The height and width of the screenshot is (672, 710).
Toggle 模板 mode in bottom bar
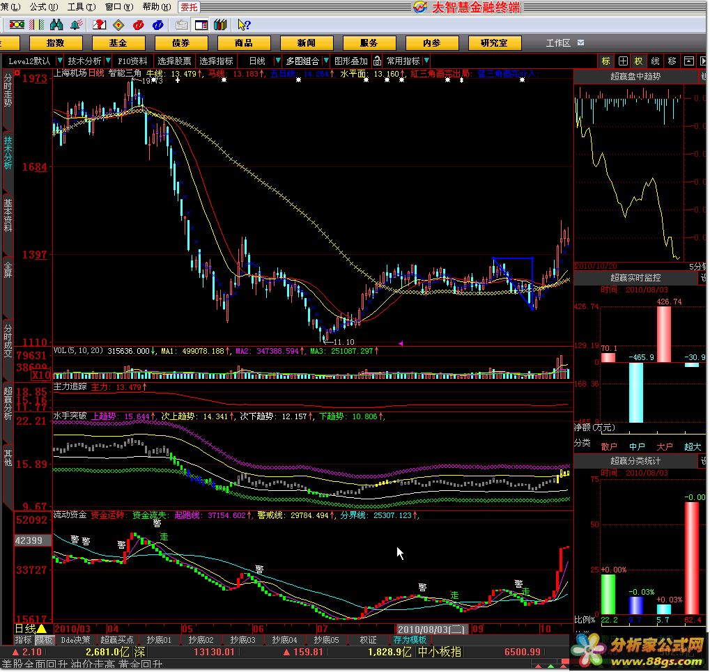pyautogui.click(x=45, y=640)
